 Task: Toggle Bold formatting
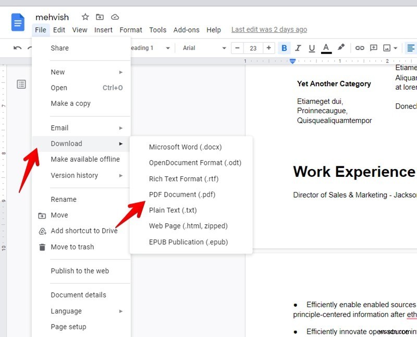pos(284,48)
